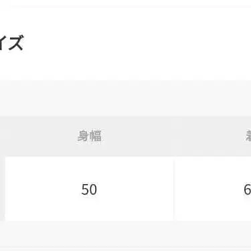Select the gray row-label cell left of 50
The height and width of the screenshot is (251, 251).
[3, 189]
